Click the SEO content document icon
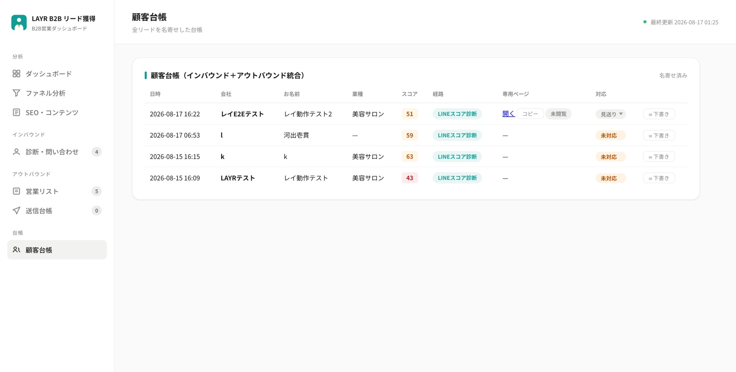This screenshot has width=736, height=372. pos(17,112)
